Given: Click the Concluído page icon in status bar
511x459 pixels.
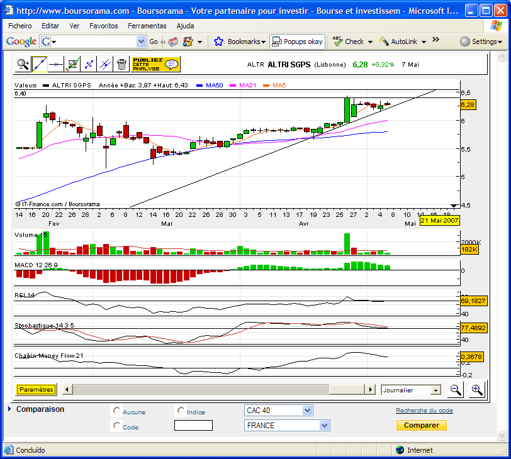Looking at the screenshot, I should 8,450.
